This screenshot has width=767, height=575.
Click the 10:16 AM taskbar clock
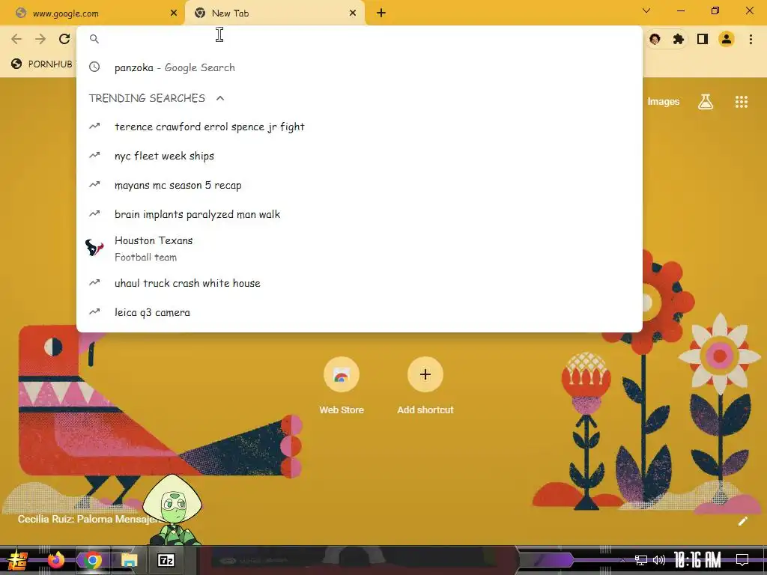pyautogui.click(x=697, y=560)
